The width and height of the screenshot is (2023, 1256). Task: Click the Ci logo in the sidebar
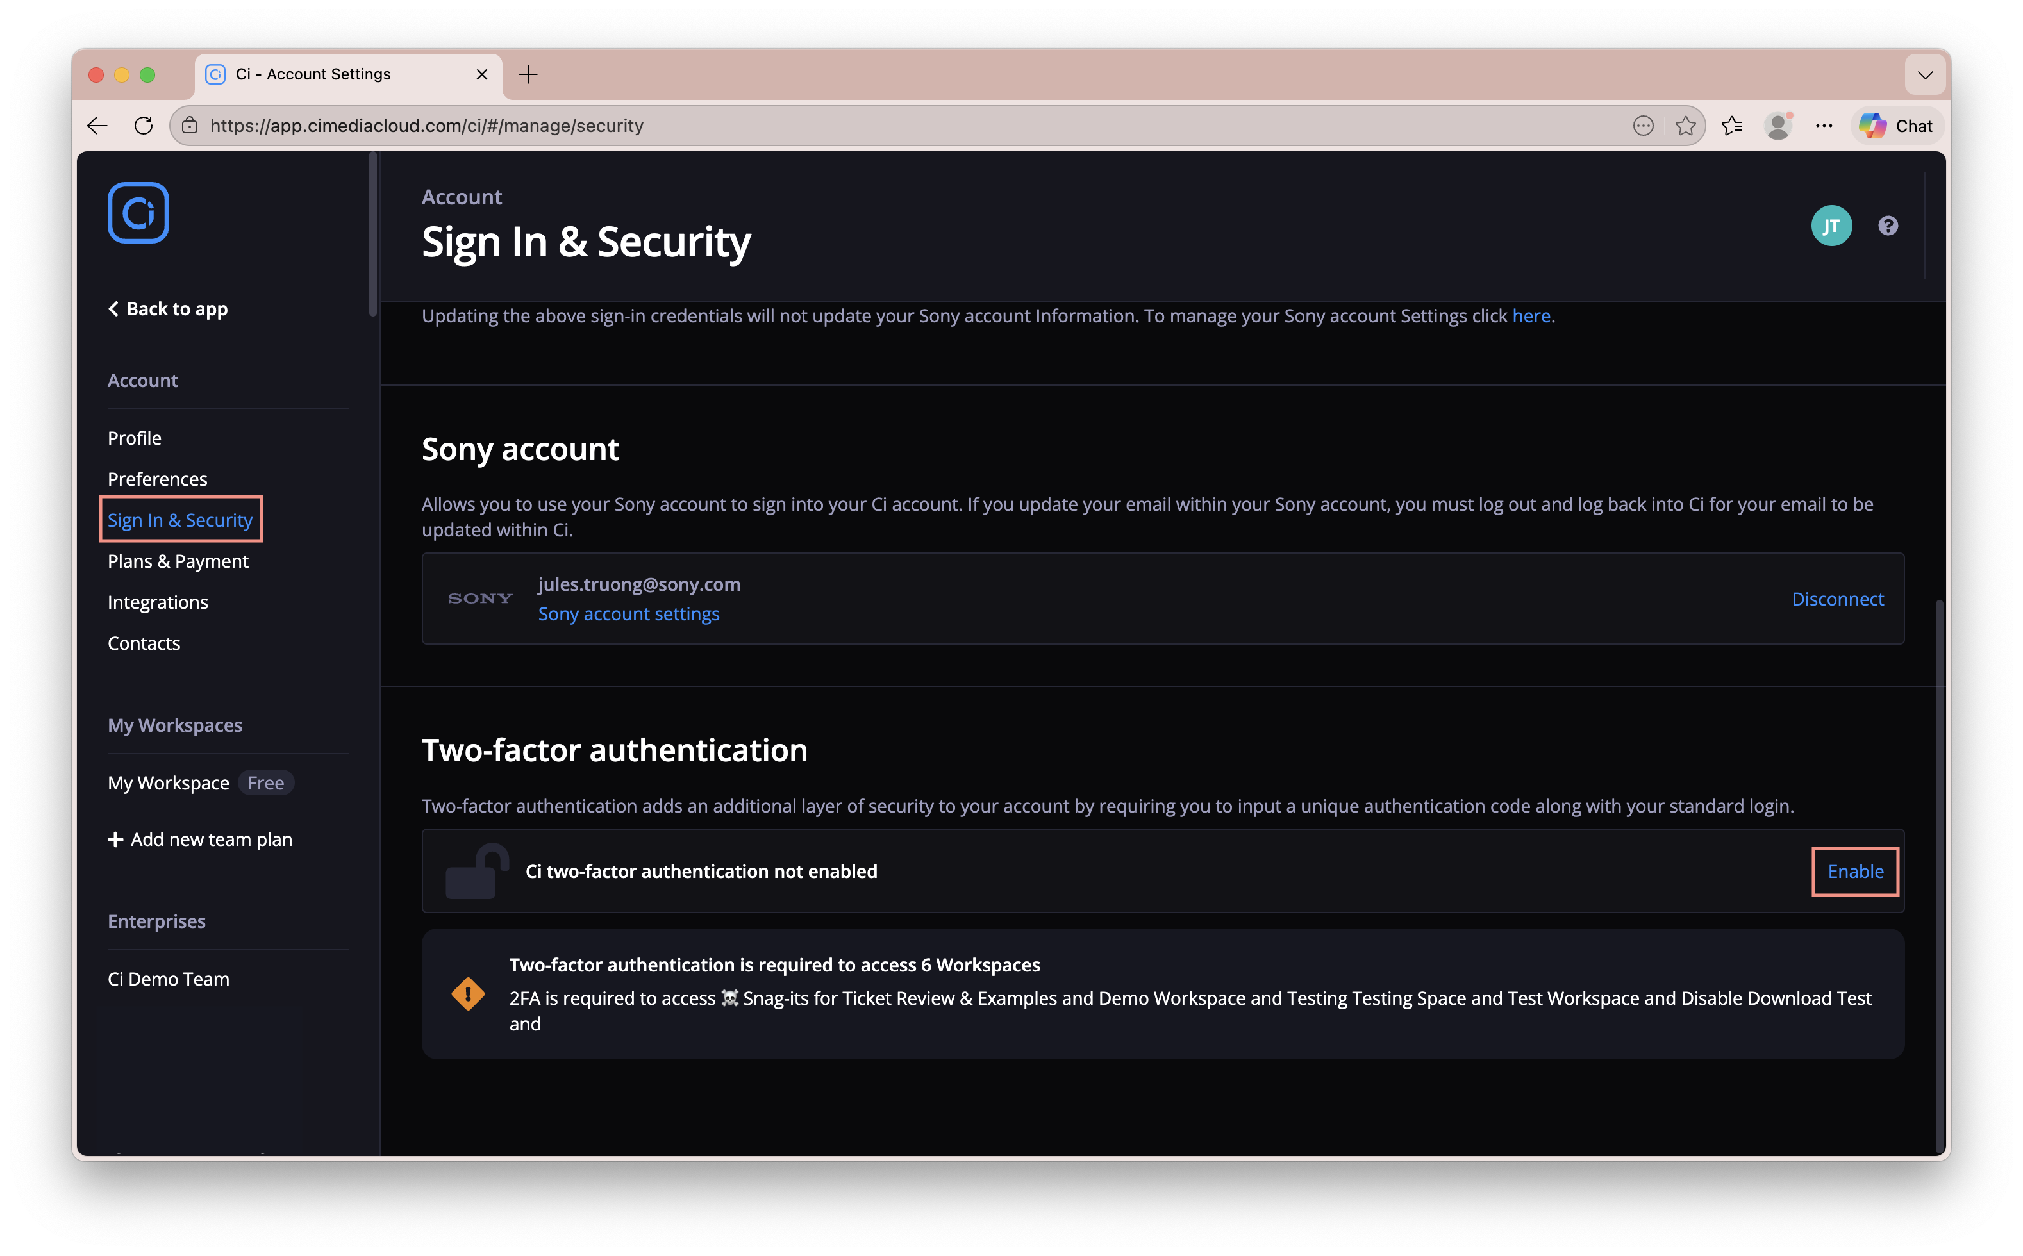pos(138,213)
